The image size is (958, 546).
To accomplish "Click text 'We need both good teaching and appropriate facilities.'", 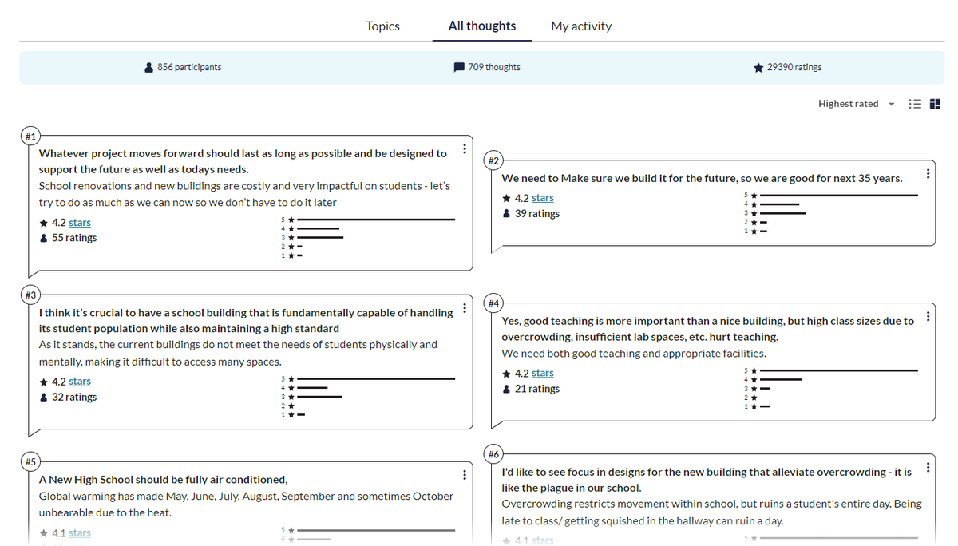I will (x=634, y=353).
